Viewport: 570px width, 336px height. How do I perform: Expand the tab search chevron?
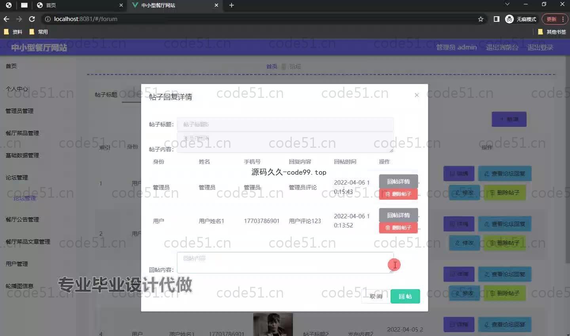pos(507,4)
